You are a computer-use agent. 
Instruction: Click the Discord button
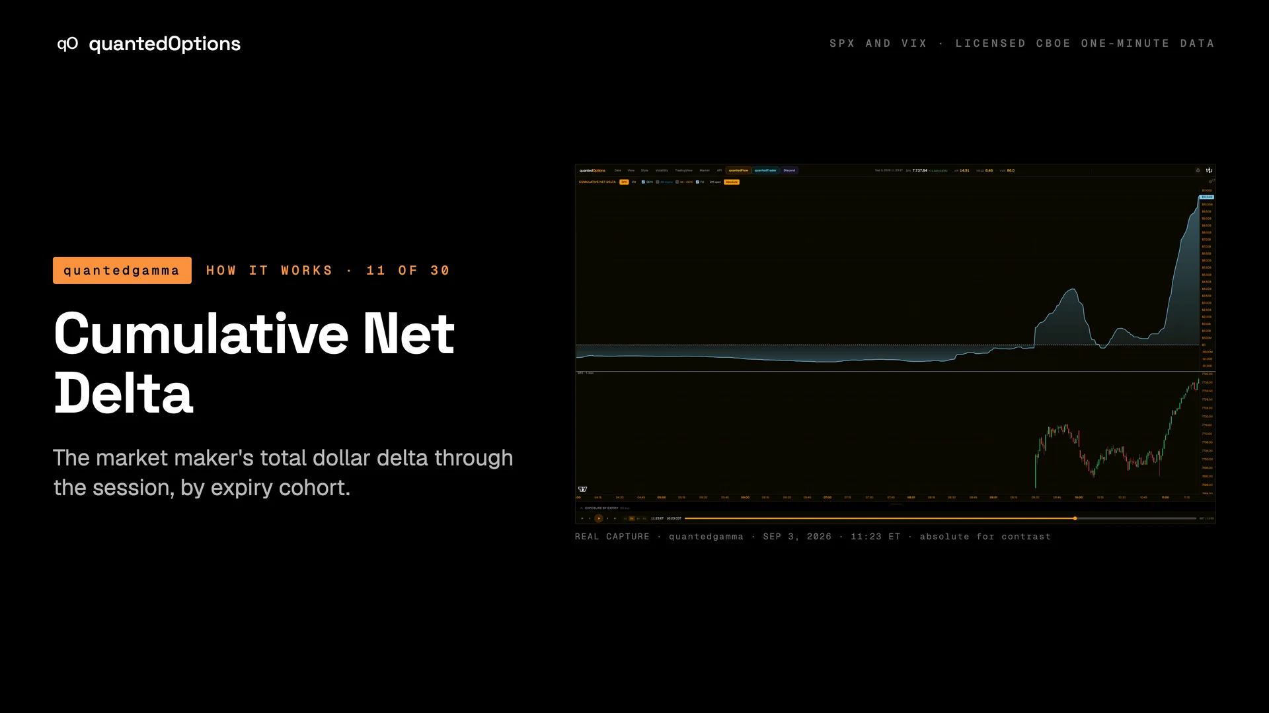coord(789,170)
